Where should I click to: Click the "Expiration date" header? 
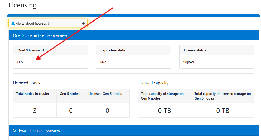(x=113, y=50)
